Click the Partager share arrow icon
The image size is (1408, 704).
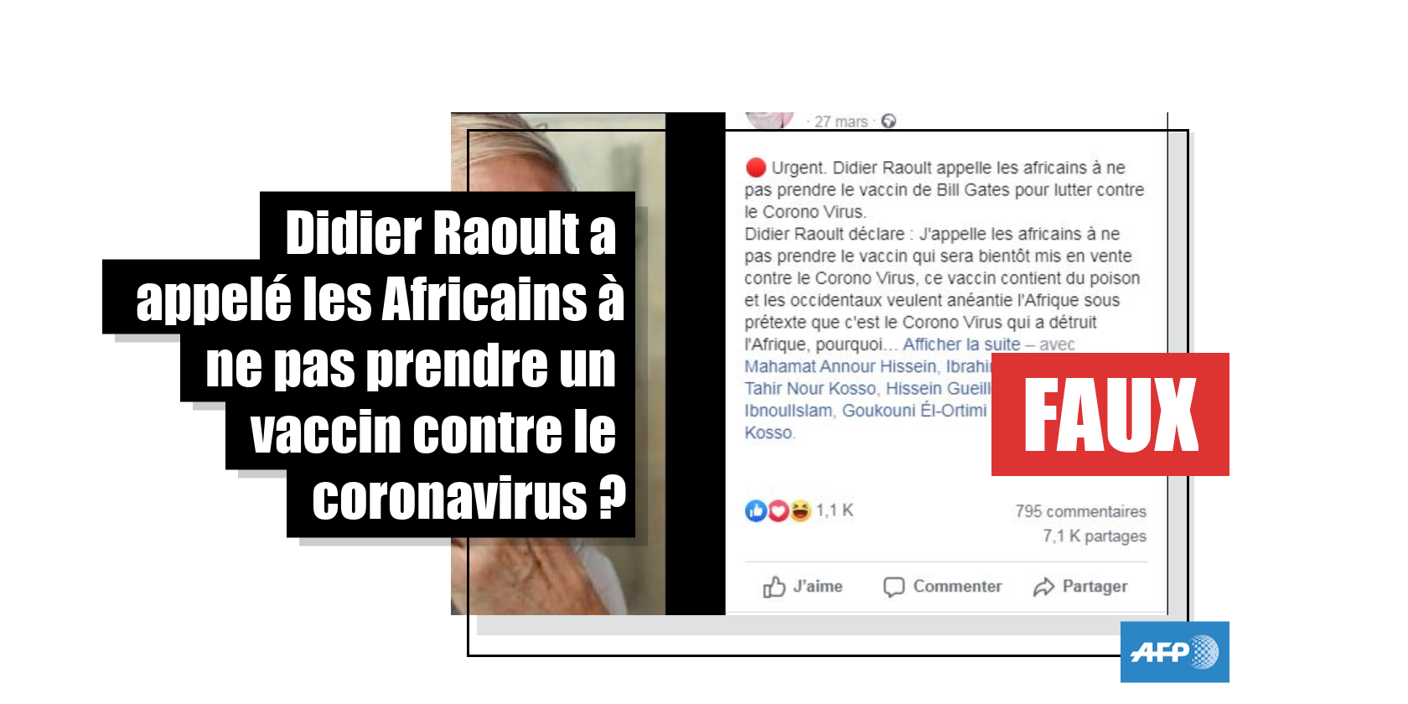tap(1043, 587)
